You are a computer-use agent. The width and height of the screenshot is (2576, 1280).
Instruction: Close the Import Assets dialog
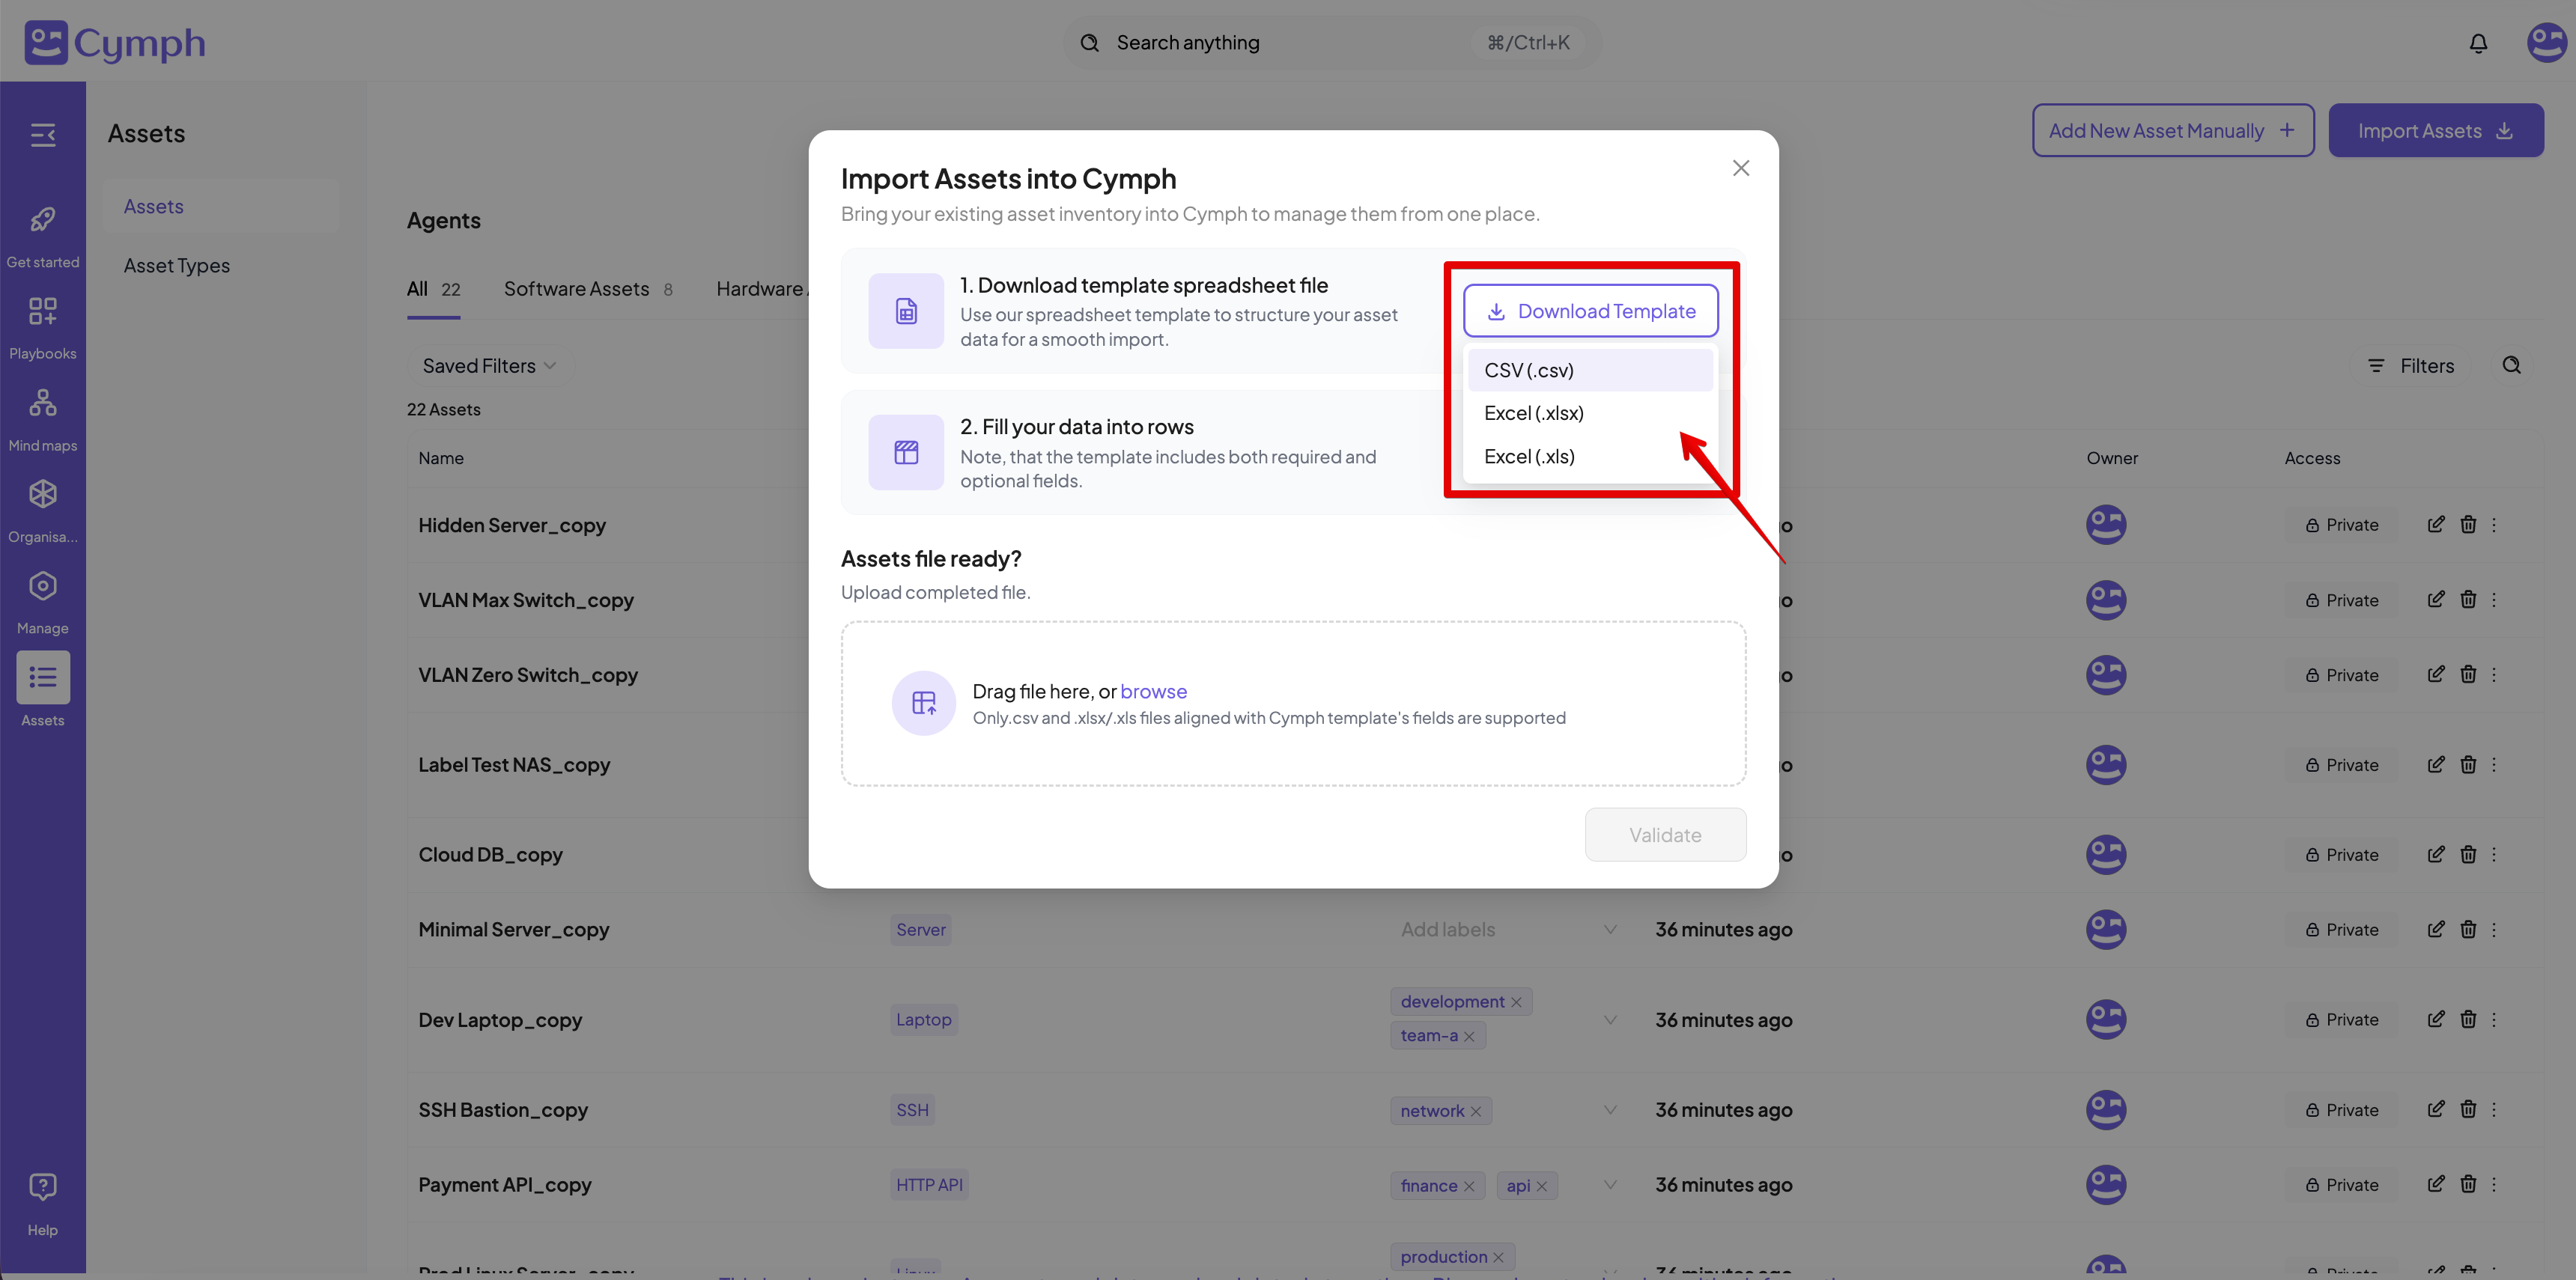click(x=1740, y=168)
